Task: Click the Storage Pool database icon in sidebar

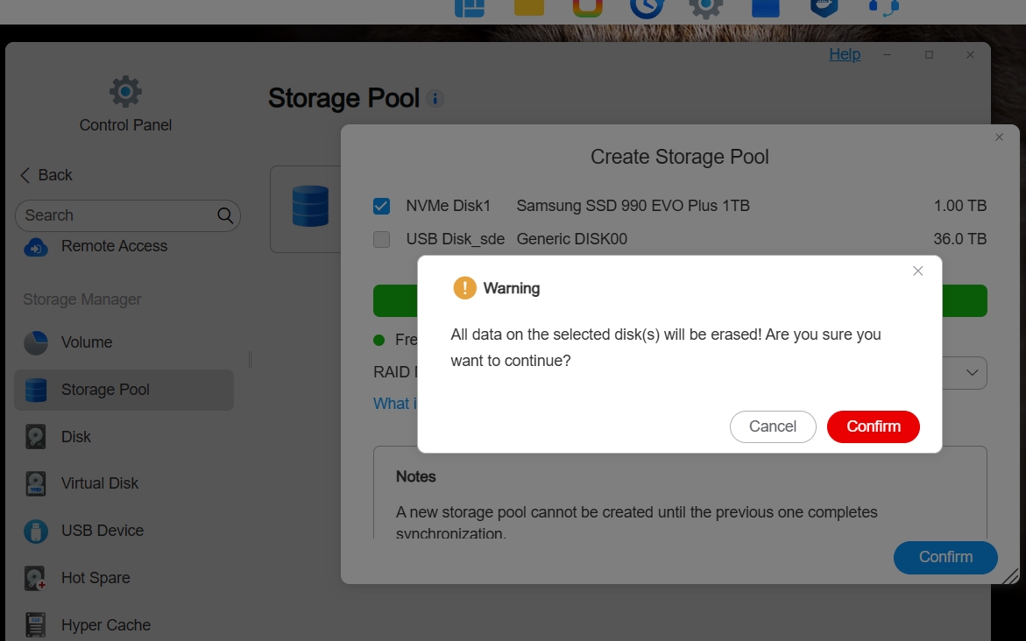Action: [36, 390]
